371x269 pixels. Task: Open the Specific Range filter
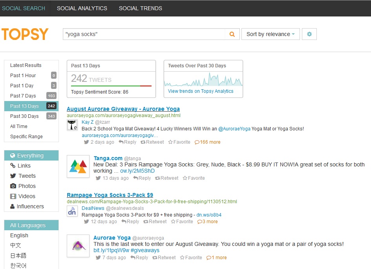pos(31,136)
